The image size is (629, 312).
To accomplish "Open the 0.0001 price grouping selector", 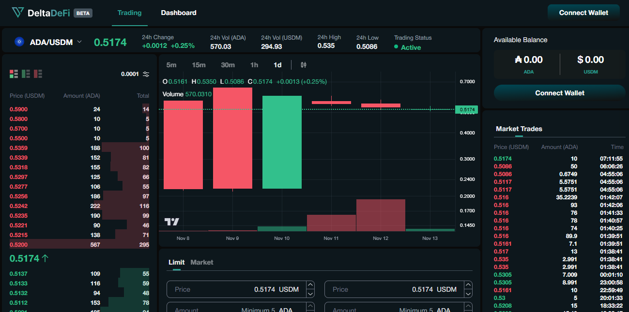I will coord(129,74).
